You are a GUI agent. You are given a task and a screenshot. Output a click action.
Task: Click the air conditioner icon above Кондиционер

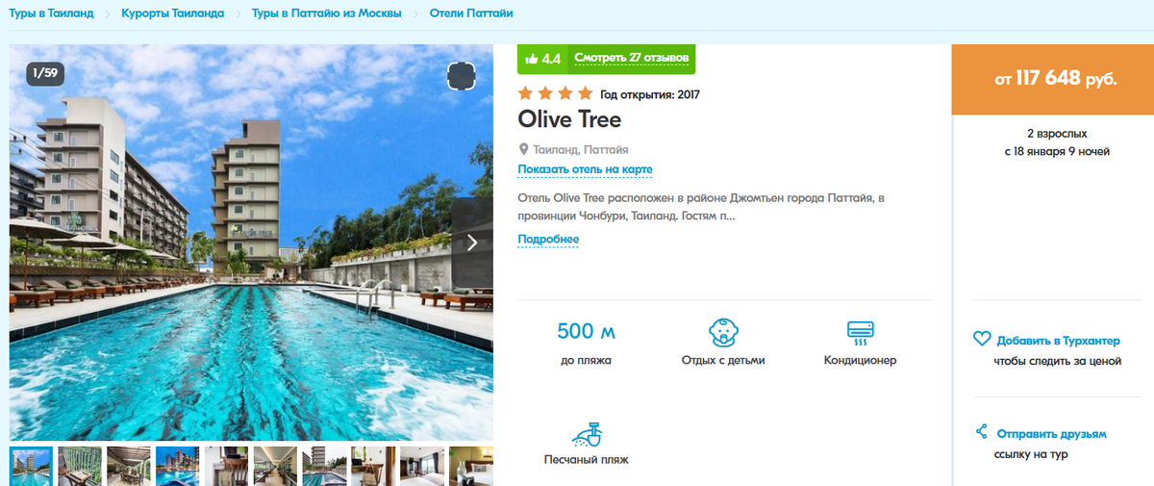860,333
